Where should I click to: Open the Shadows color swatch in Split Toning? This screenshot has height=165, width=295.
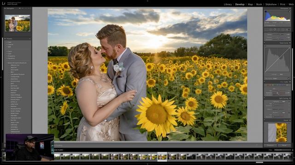click(x=284, y=113)
